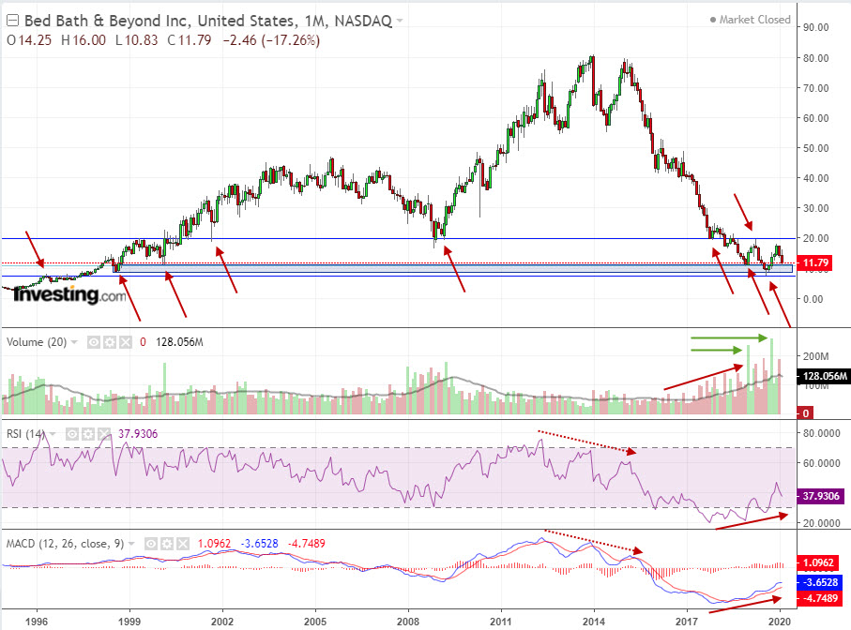Click the 2014 label on time axis
The image size is (851, 630).
tap(594, 622)
